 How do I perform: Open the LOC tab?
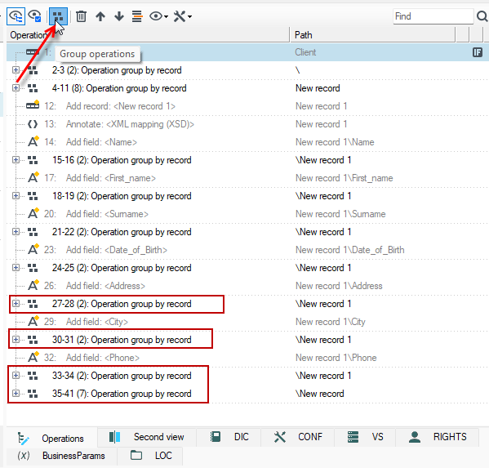pos(150,456)
